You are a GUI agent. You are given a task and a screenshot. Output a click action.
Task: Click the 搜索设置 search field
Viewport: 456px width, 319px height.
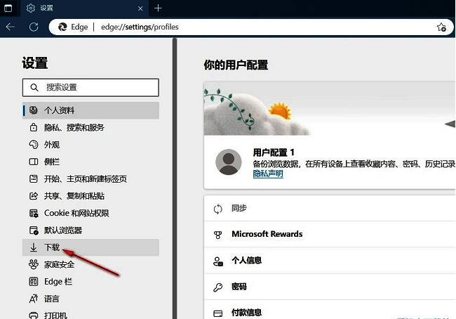click(x=91, y=87)
